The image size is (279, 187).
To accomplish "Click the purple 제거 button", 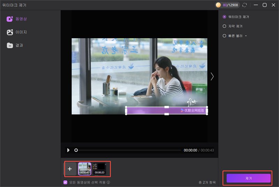I will [248, 178].
